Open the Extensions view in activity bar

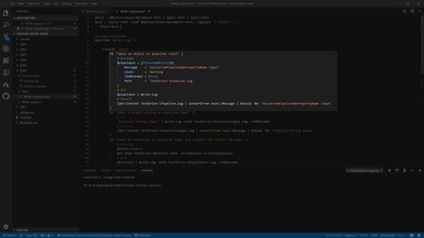pos(6,61)
